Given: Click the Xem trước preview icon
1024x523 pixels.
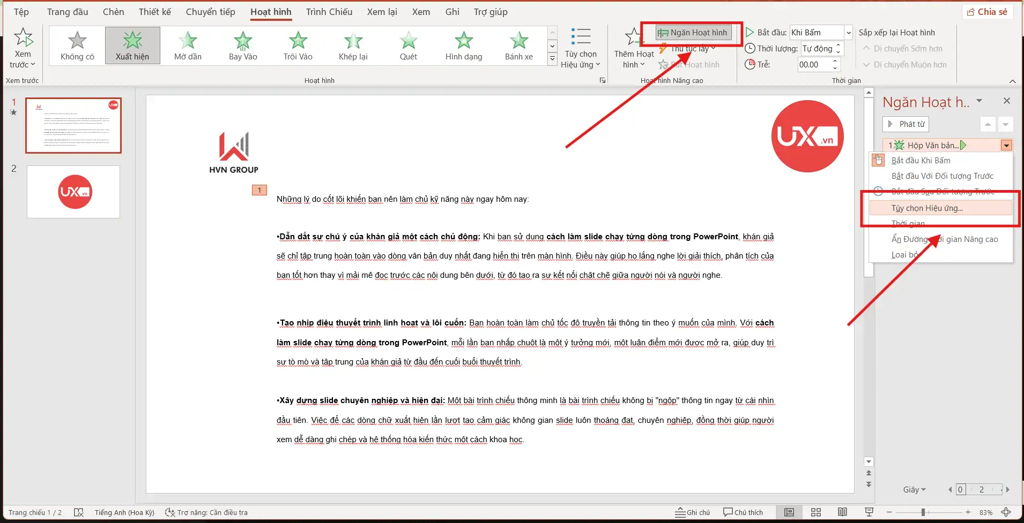Looking at the screenshot, I should (23, 38).
